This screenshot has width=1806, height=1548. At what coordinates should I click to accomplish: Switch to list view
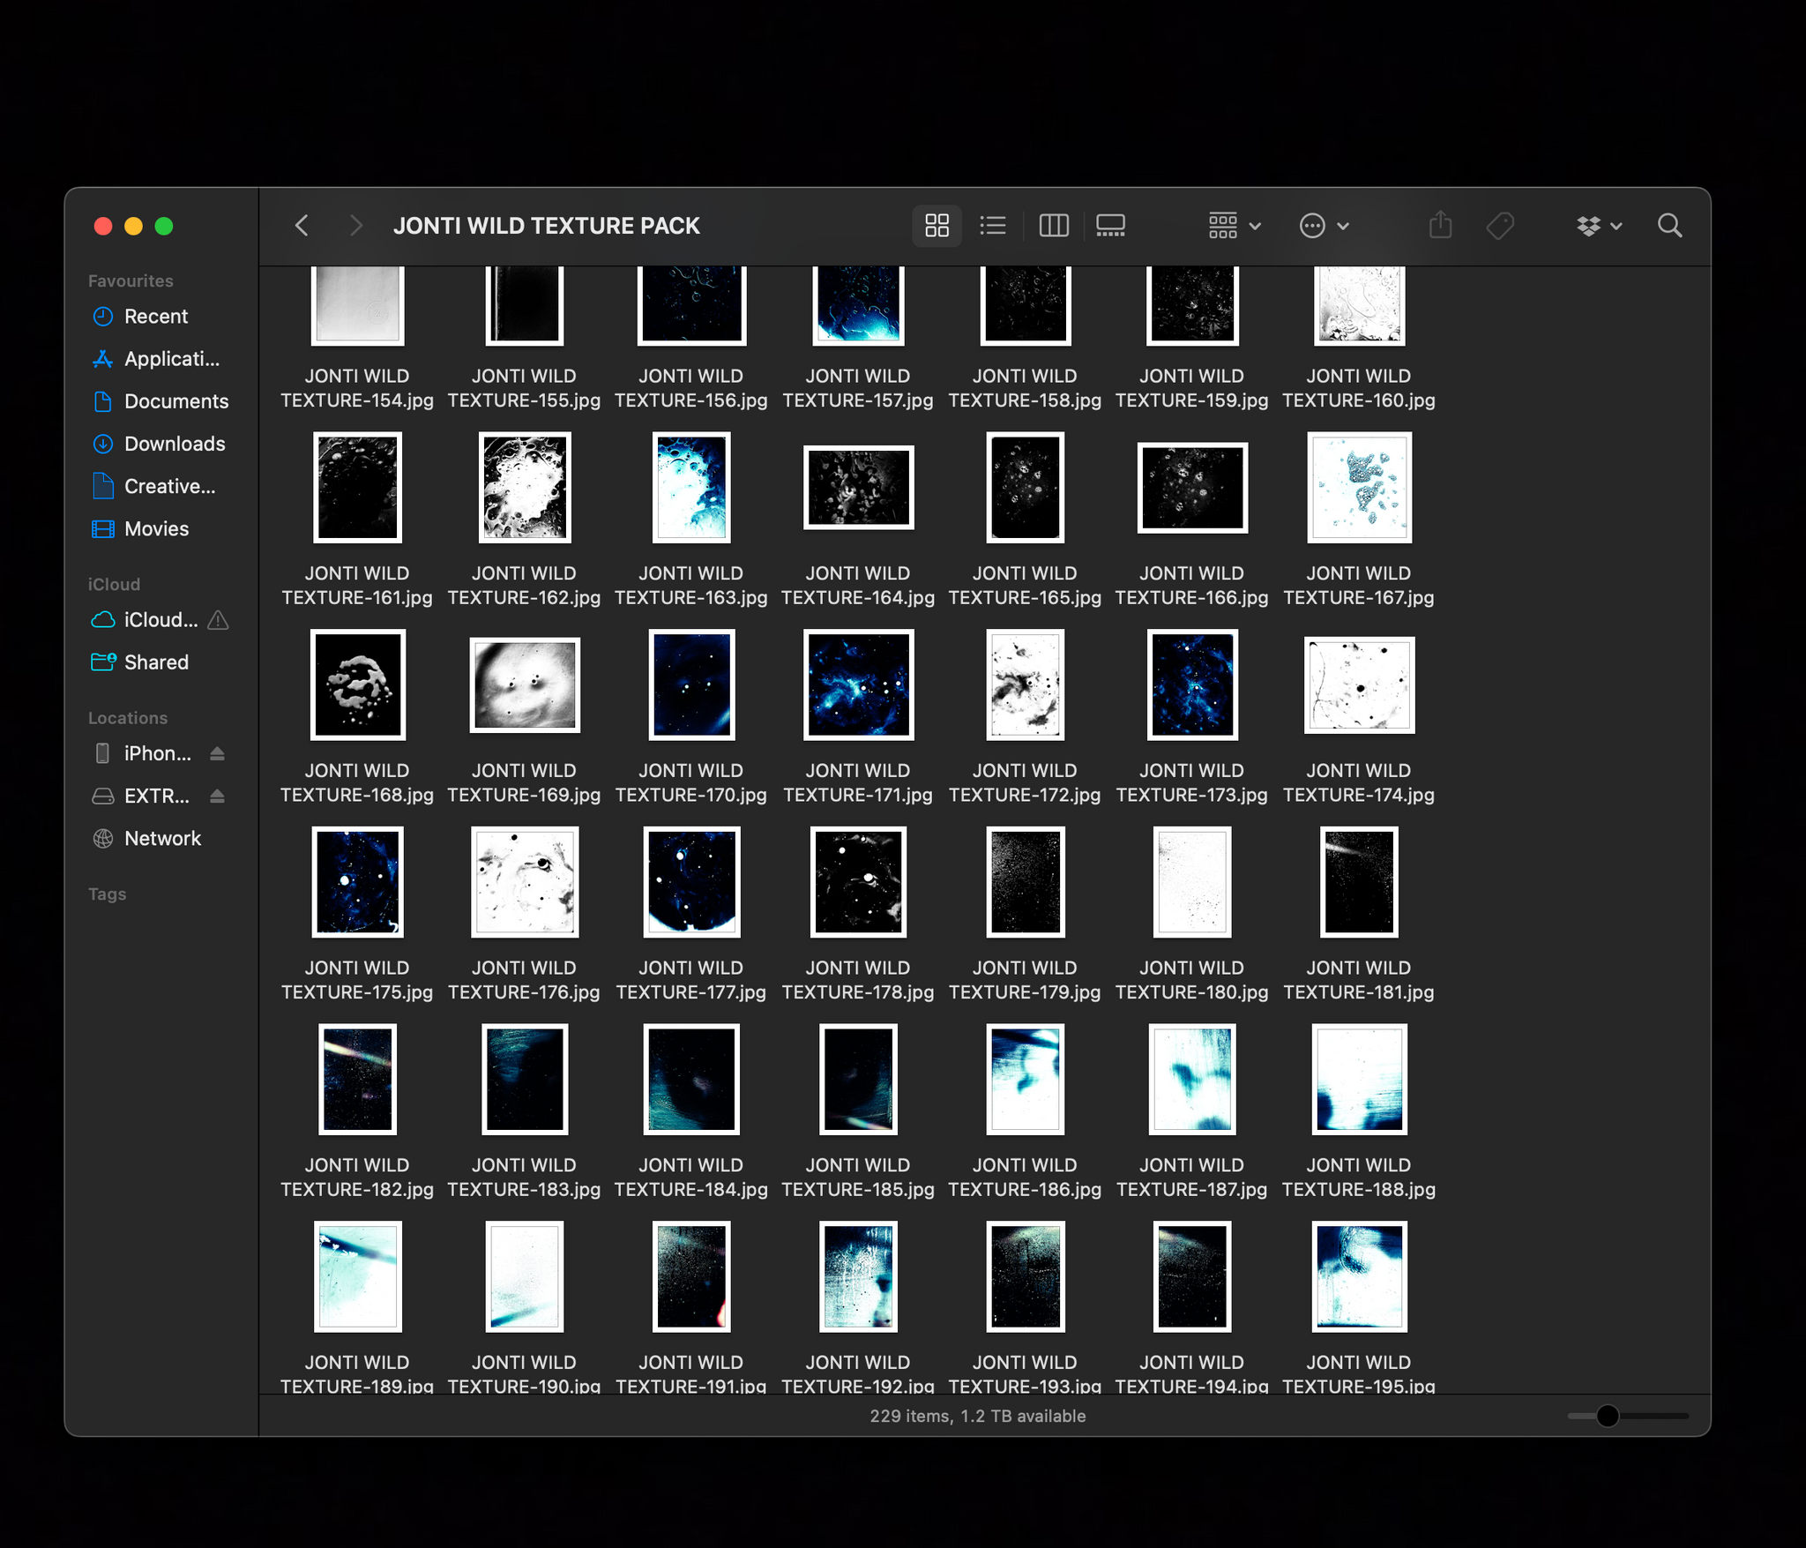(993, 226)
